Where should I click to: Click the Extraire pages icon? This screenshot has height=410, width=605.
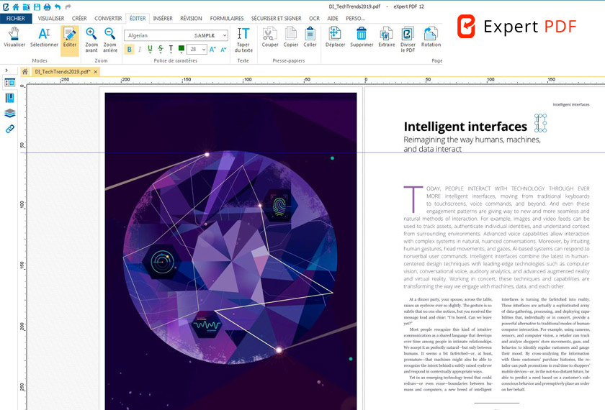[386, 37]
